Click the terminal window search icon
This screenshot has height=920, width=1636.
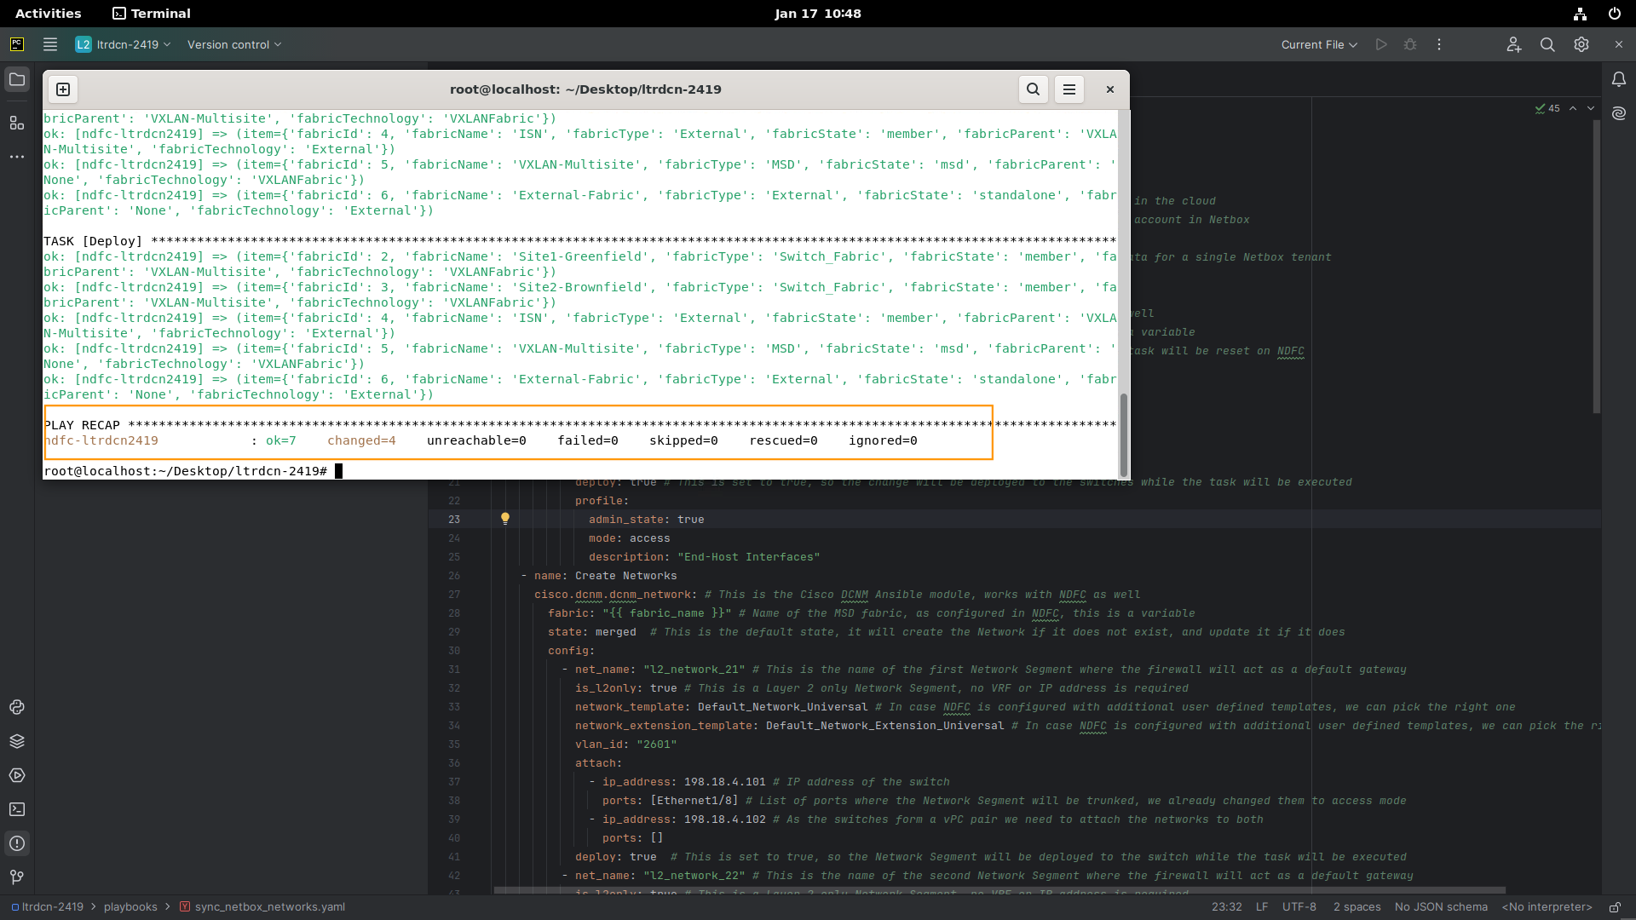[1033, 89]
